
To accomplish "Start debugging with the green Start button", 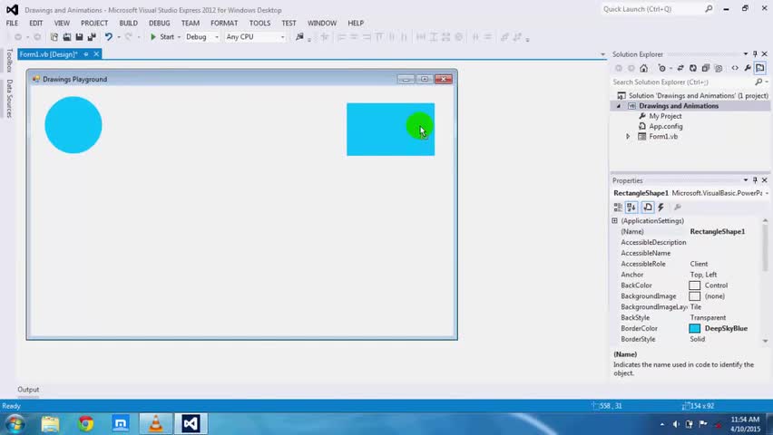I will 162,37.
